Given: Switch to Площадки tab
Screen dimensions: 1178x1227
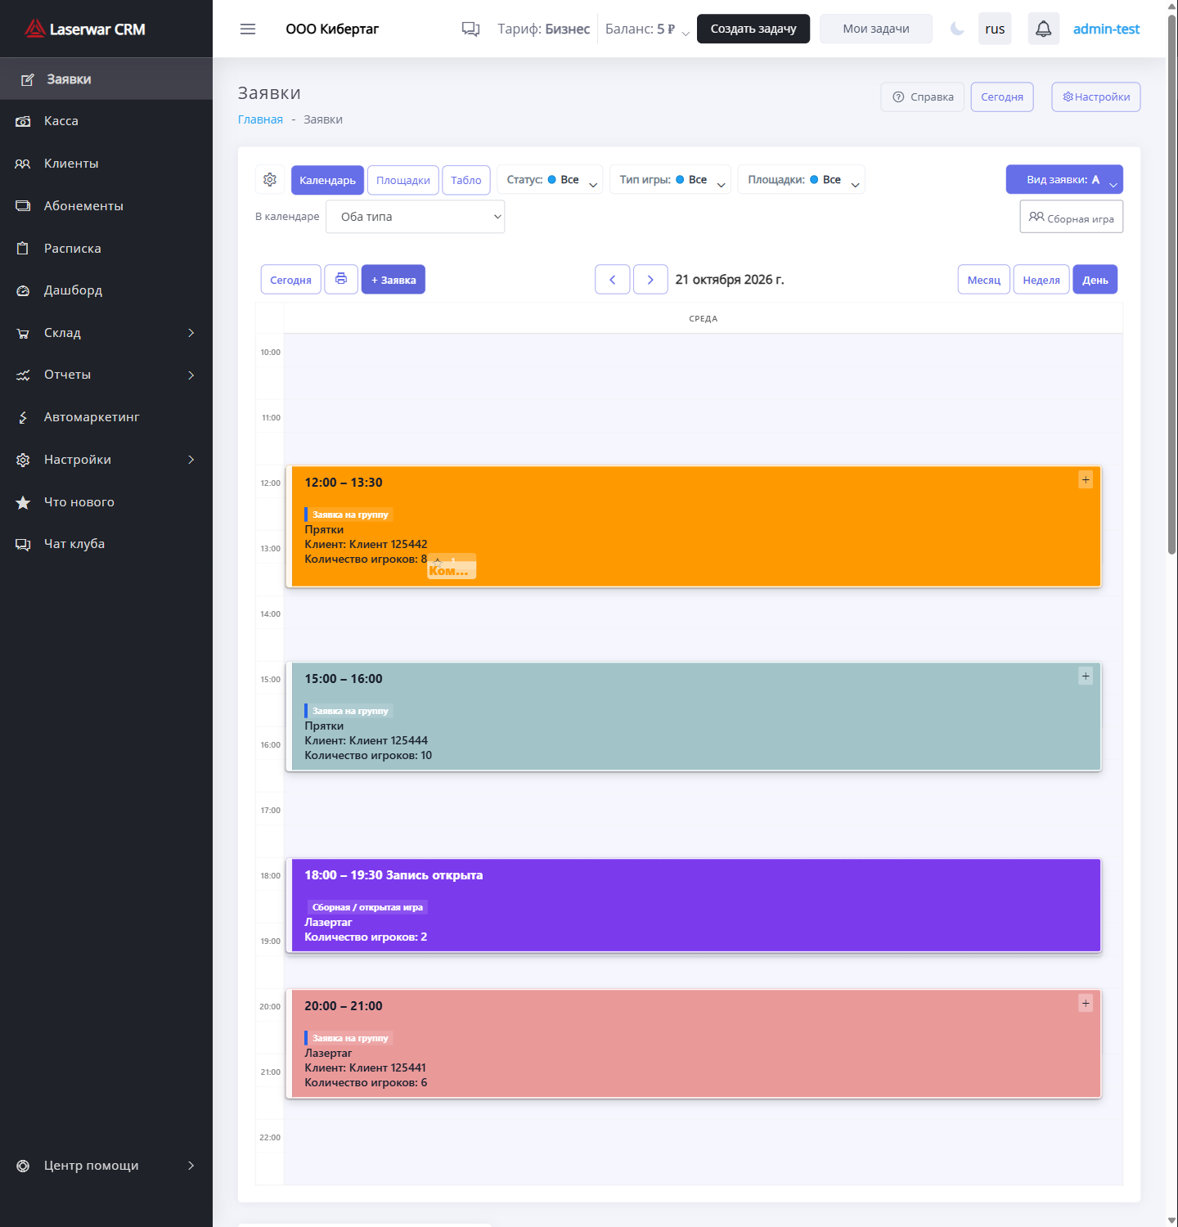Looking at the screenshot, I should click(x=403, y=180).
